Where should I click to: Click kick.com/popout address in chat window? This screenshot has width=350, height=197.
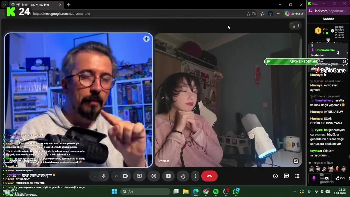(330, 11)
